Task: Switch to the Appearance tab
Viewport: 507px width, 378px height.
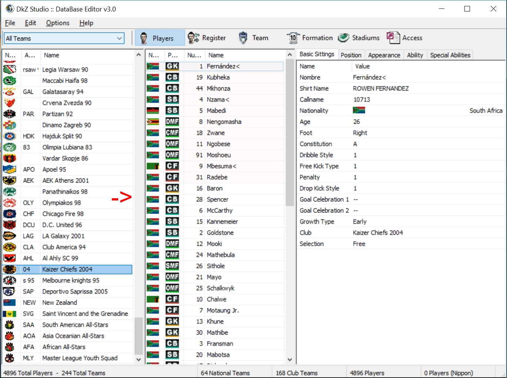Action: [x=384, y=55]
